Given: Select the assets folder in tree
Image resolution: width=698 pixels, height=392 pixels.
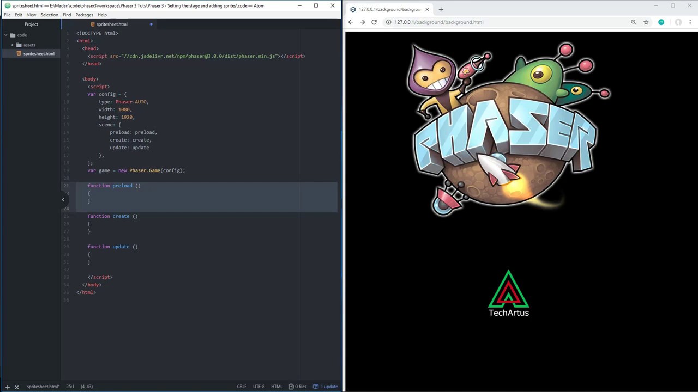Looking at the screenshot, I should point(29,45).
